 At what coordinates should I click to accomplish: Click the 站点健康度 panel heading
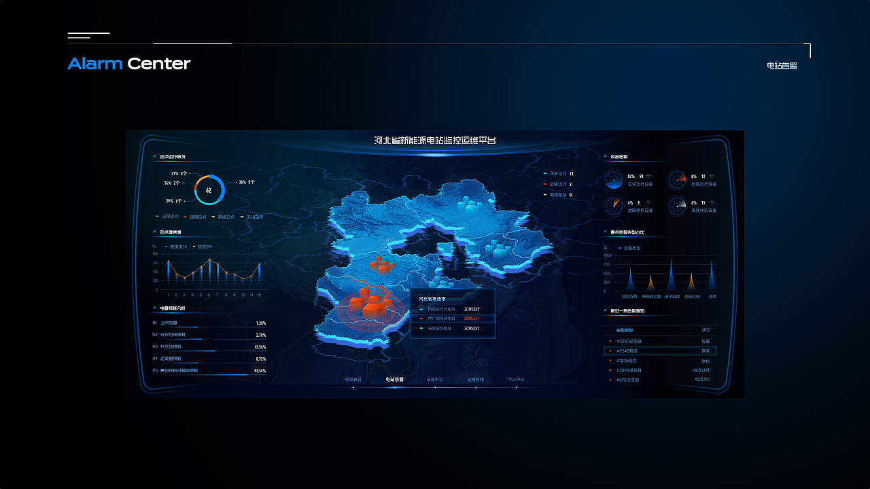click(x=171, y=232)
